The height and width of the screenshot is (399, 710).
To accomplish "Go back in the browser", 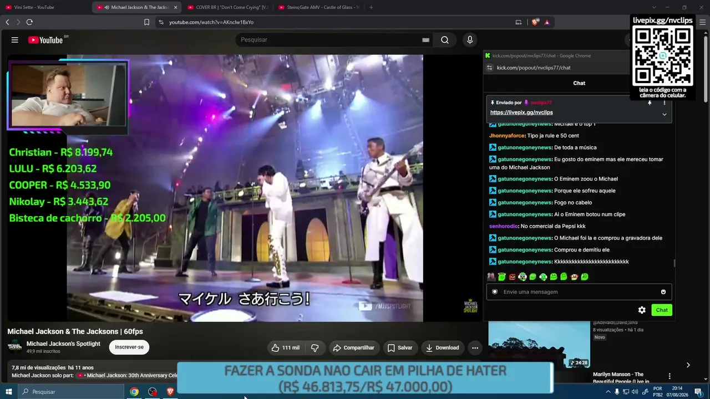I will (7, 22).
